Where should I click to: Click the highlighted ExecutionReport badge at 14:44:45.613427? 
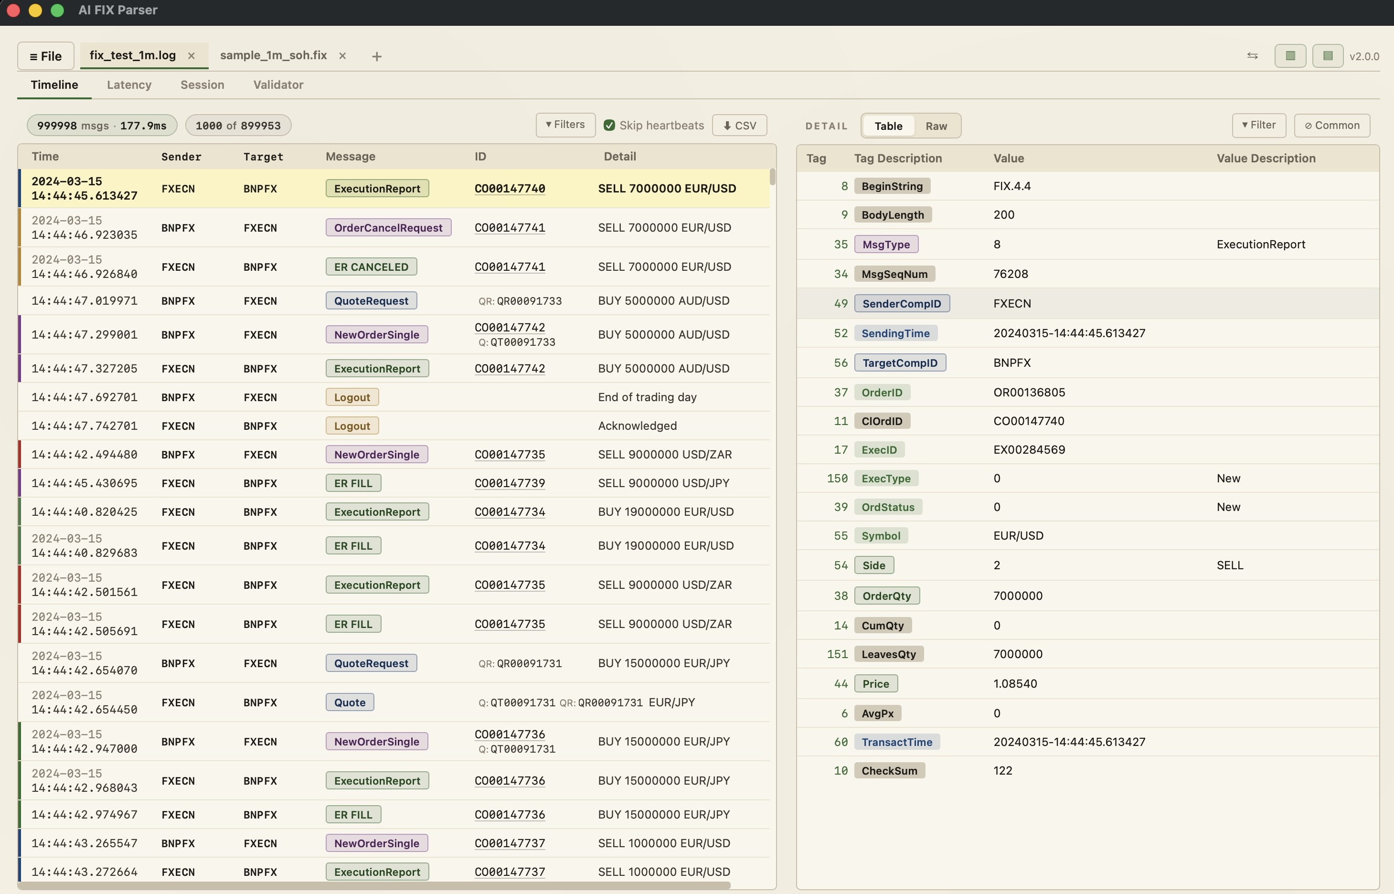point(377,188)
